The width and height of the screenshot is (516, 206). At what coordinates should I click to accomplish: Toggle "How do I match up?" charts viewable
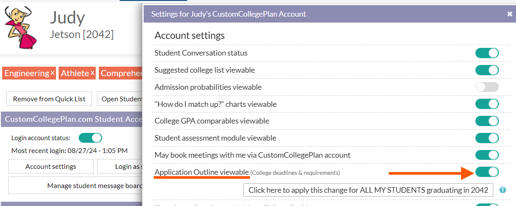tap(487, 104)
